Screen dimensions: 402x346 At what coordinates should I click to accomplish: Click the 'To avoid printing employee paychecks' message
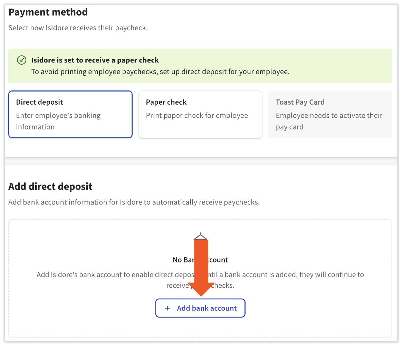(160, 72)
